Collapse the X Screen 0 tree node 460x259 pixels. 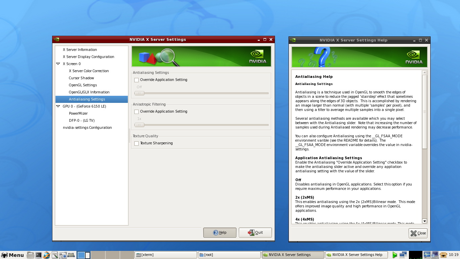coord(58,64)
